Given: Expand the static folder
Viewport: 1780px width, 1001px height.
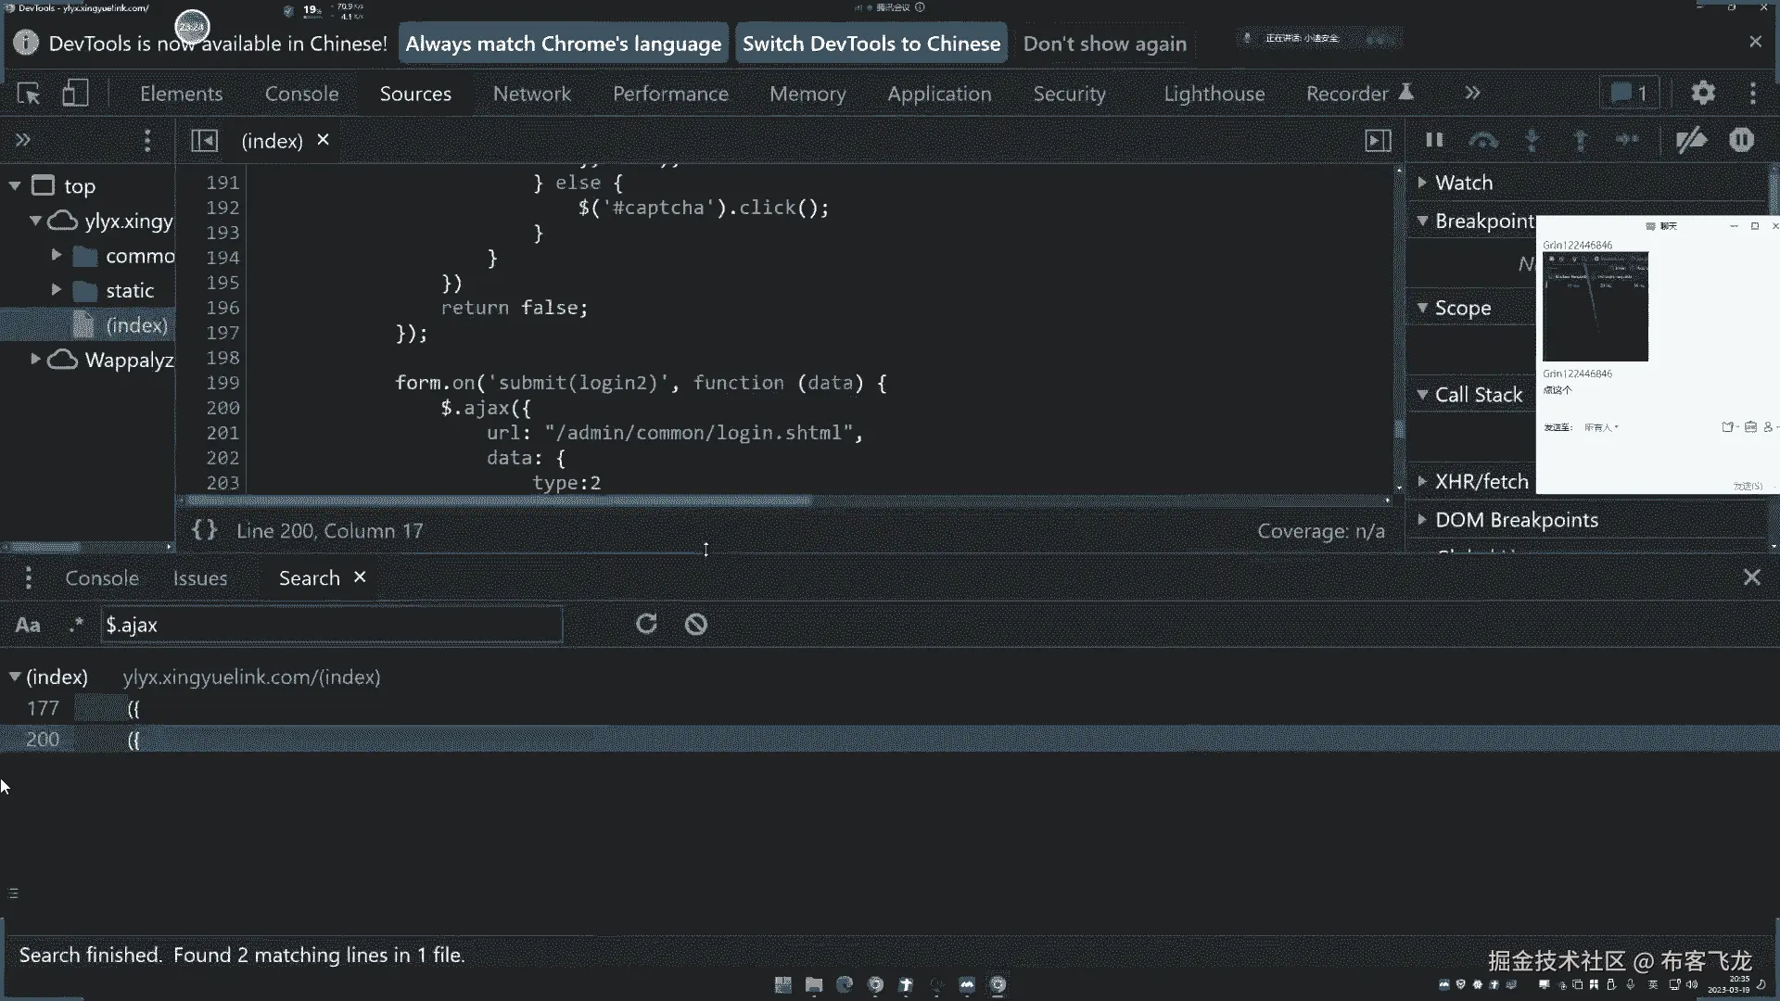Looking at the screenshot, I should coord(57,290).
